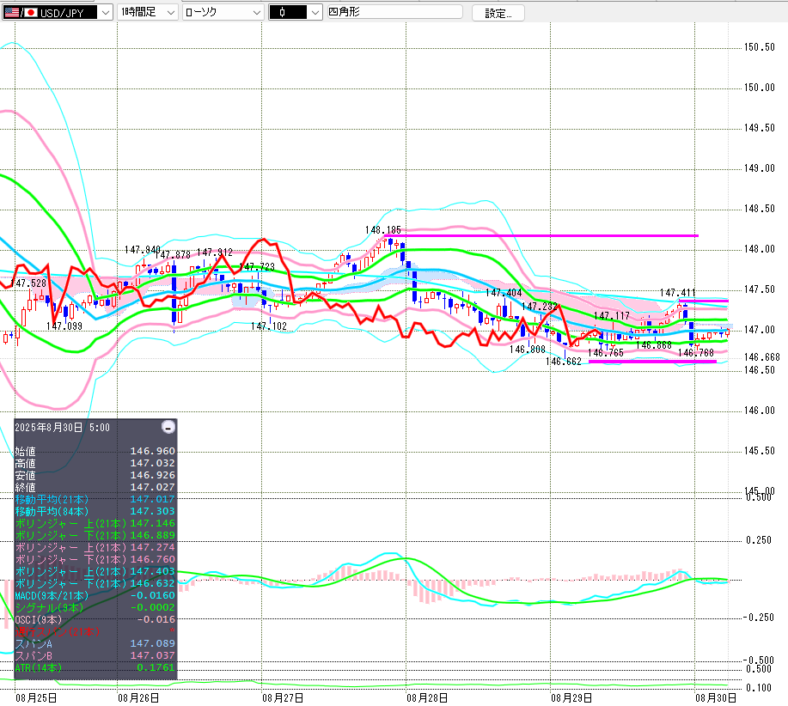Click the 146.668 current price axis label
Viewport: 788px width, 706px height.
(x=762, y=357)
